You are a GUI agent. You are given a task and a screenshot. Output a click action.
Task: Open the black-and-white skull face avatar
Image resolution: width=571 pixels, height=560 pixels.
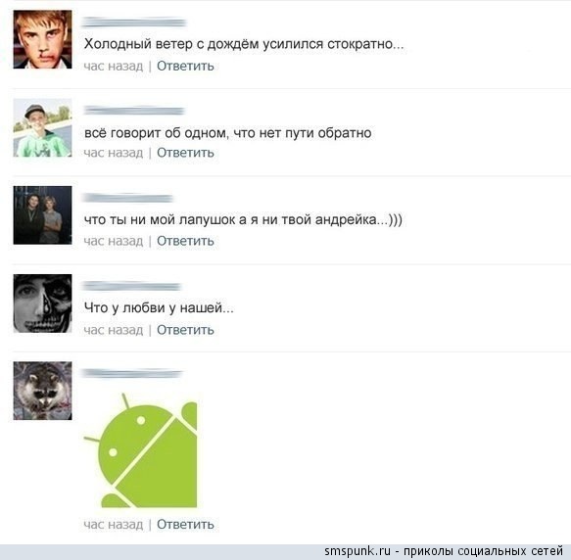43,303
